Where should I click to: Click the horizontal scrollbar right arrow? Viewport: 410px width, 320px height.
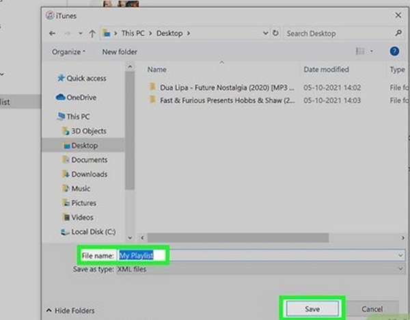click(x=402, y=237)
